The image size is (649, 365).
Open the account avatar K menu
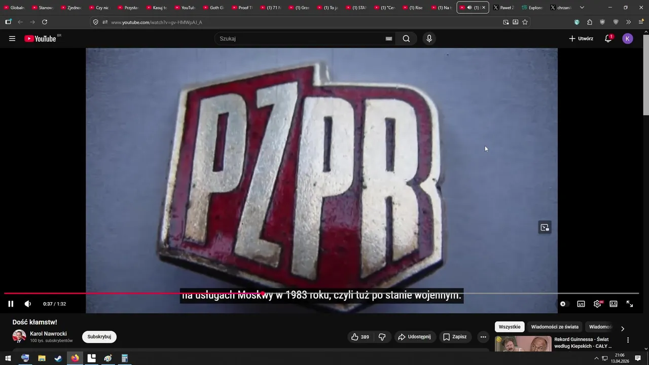[628, 39]
